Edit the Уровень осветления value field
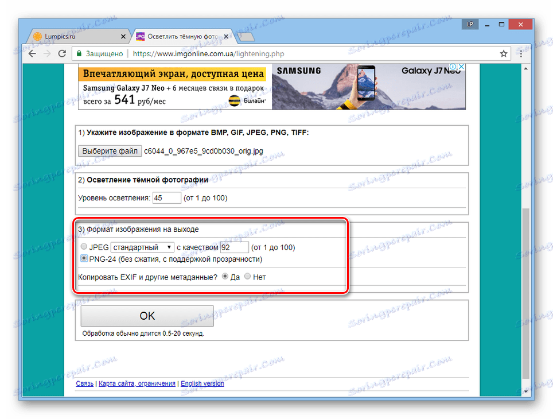Viewport: 553px width, 419px height. 166,197
